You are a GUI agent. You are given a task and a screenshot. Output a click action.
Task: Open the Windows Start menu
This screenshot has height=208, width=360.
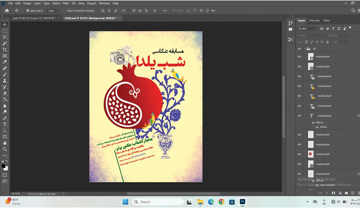click(x=125, y=202)
